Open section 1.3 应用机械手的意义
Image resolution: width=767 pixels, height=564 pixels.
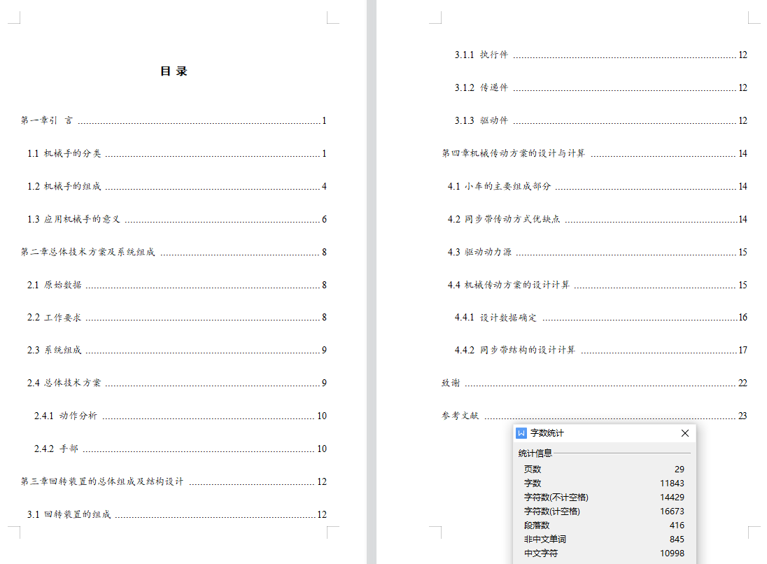pyautogui.click(x=74, y=219)
